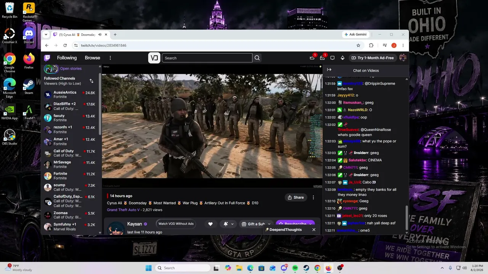Open the Prime loot crown icon
Viewport: 488px width, 274px height.
pyautogui.click(x=312, y=58)
